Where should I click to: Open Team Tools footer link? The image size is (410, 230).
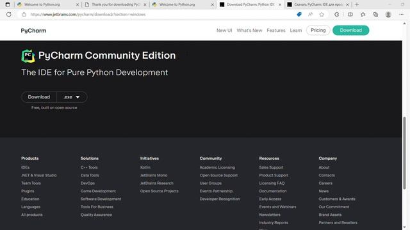31,183
